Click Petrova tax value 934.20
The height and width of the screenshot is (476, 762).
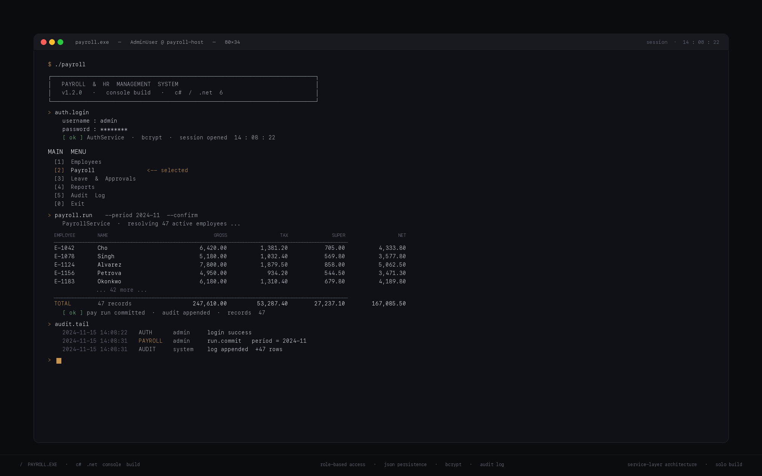pyautogui.click(x=277, y=273)
